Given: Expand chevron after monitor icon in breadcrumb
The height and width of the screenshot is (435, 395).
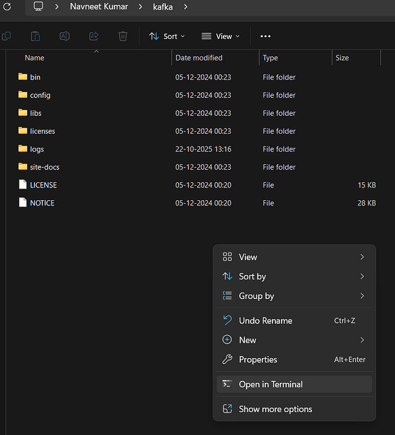Looking at the screenshot, I should (x=57, y=6).
